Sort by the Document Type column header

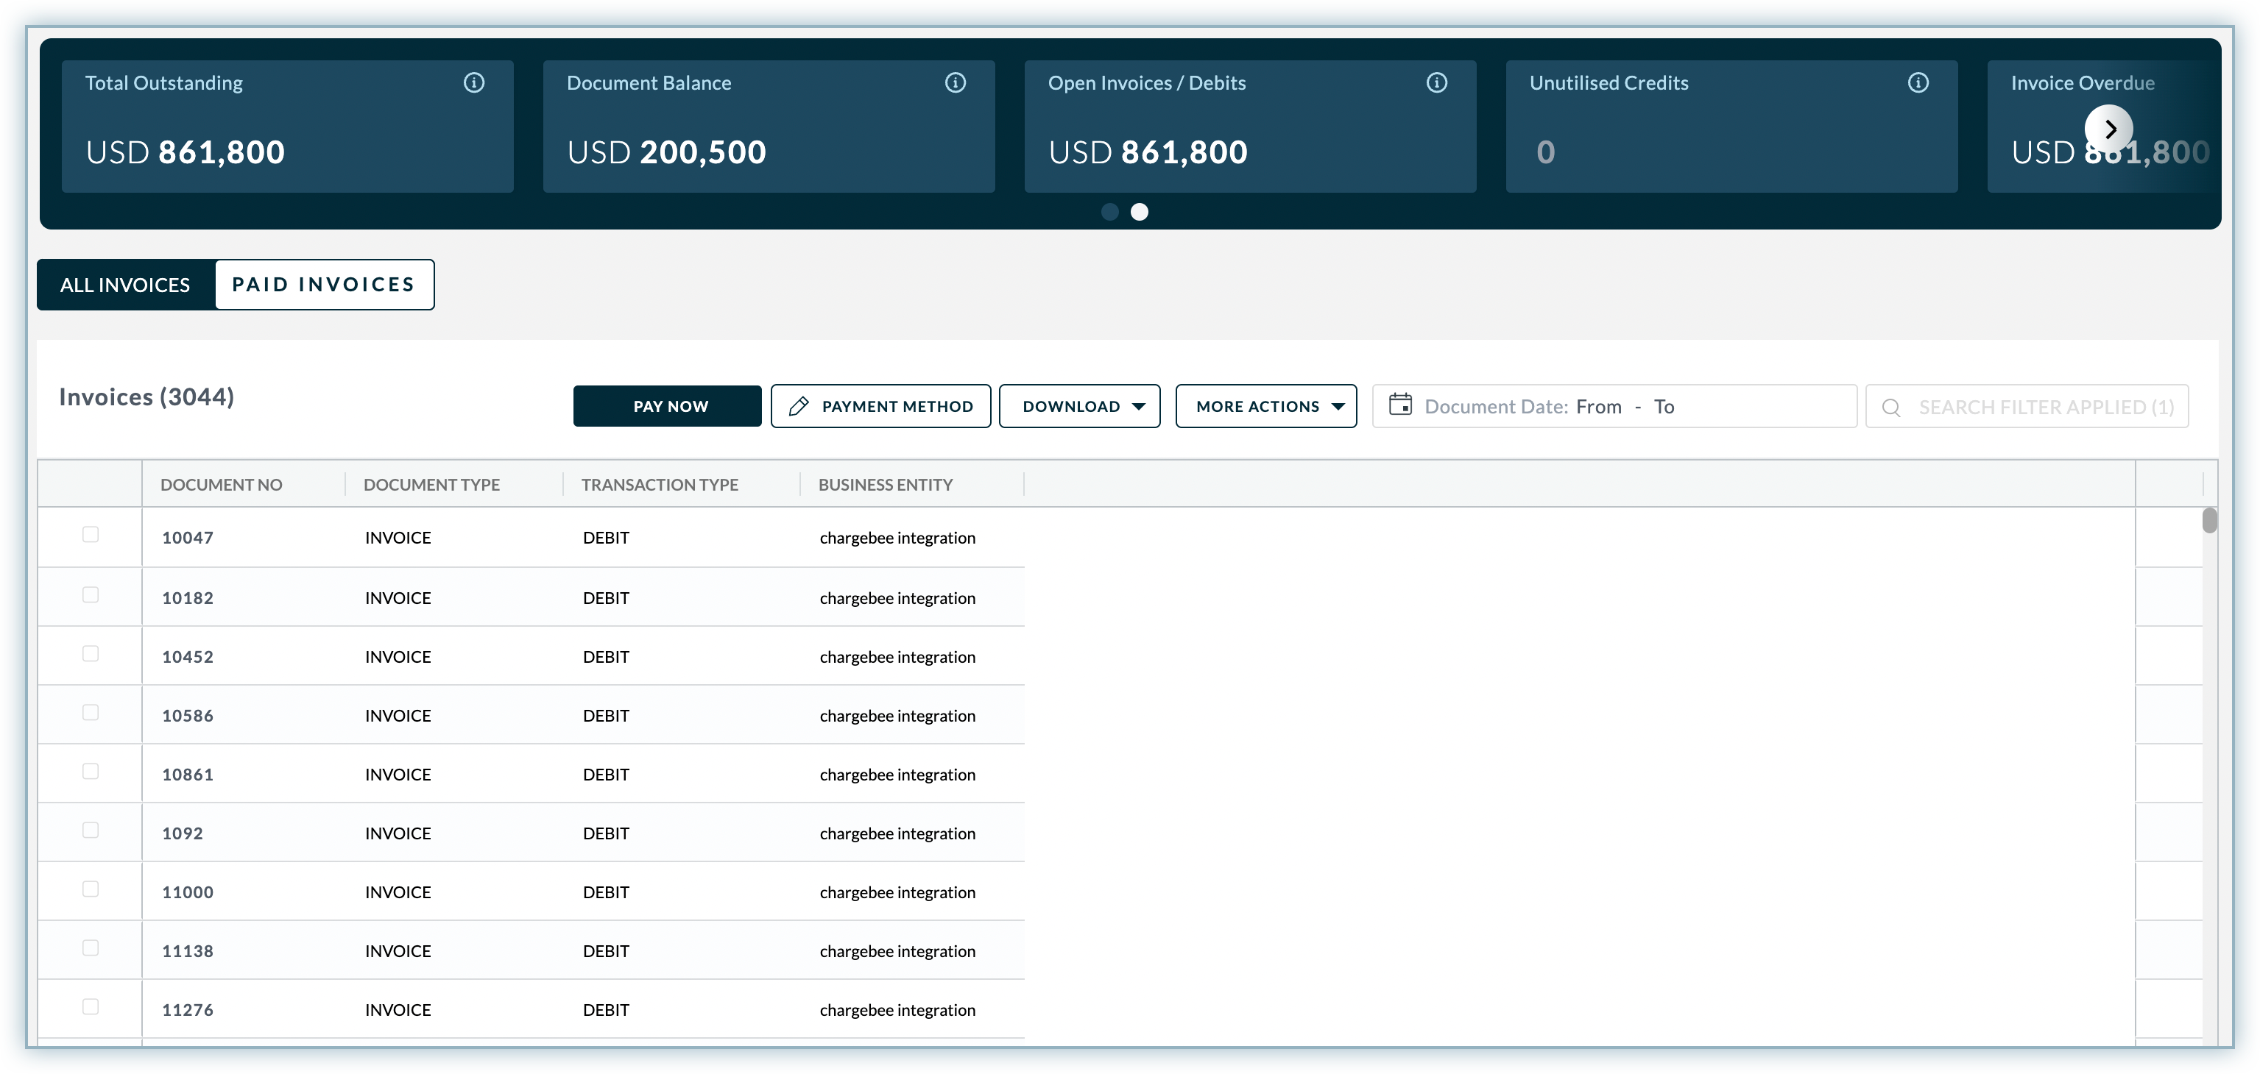431,485
